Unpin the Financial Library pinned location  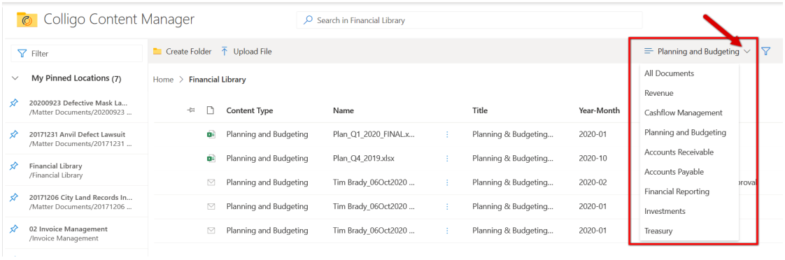[14, 166]
